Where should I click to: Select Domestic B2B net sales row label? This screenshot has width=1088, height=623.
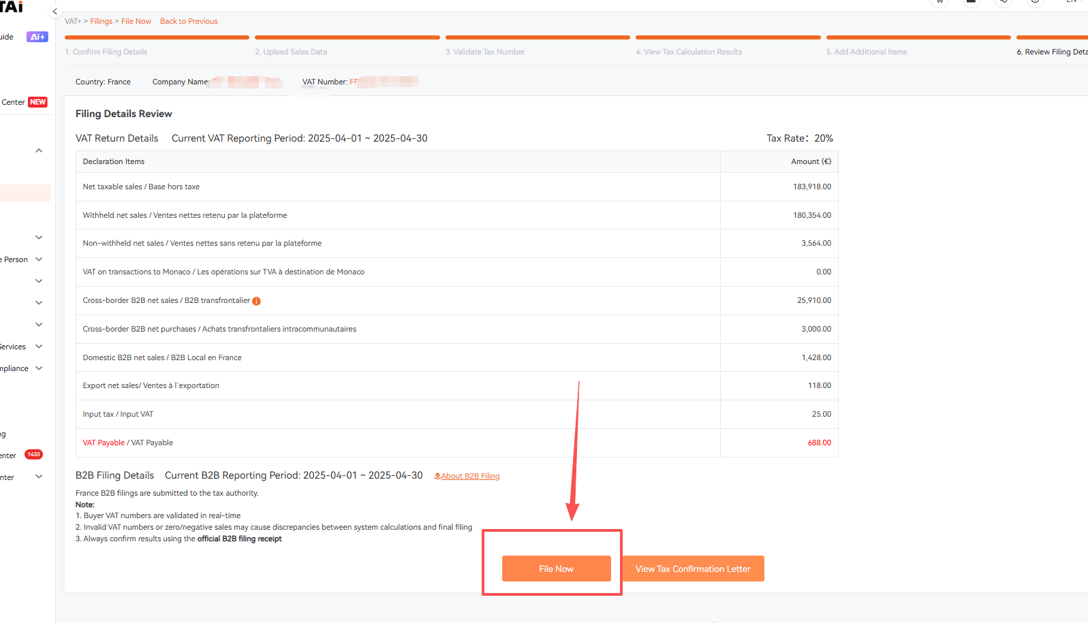pos(162,357)
